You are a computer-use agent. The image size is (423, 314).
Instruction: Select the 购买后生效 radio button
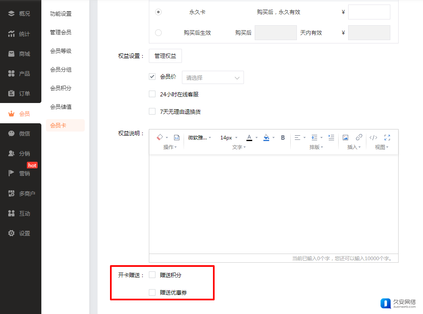(x=158, y=33)
